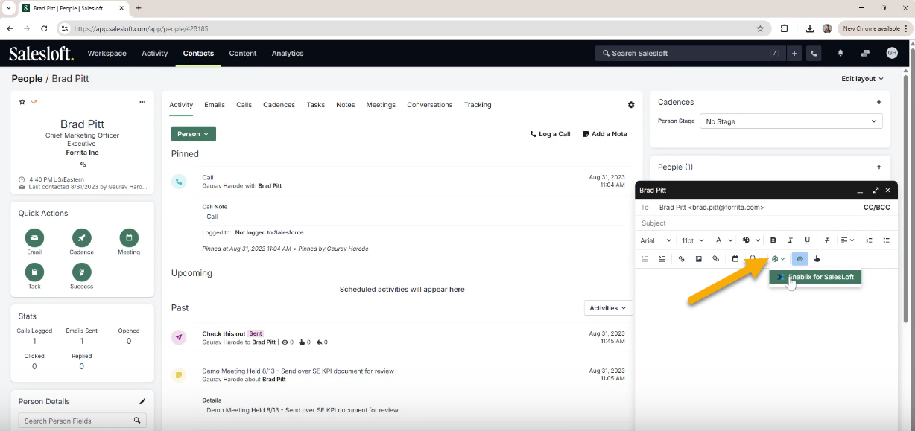915x431 pixels.
Task: Insert hyperlink in email composer
Action: (681, 259)
